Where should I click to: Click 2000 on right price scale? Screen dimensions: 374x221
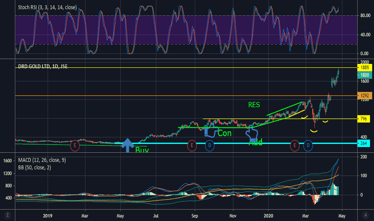click(365, 62)
